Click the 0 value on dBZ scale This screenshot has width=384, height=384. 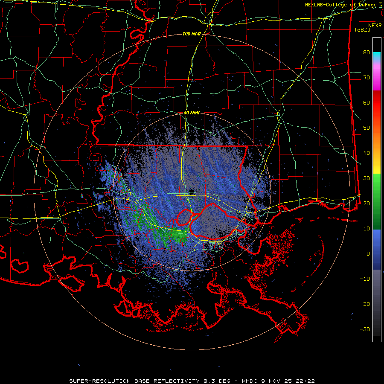[368, 254]
